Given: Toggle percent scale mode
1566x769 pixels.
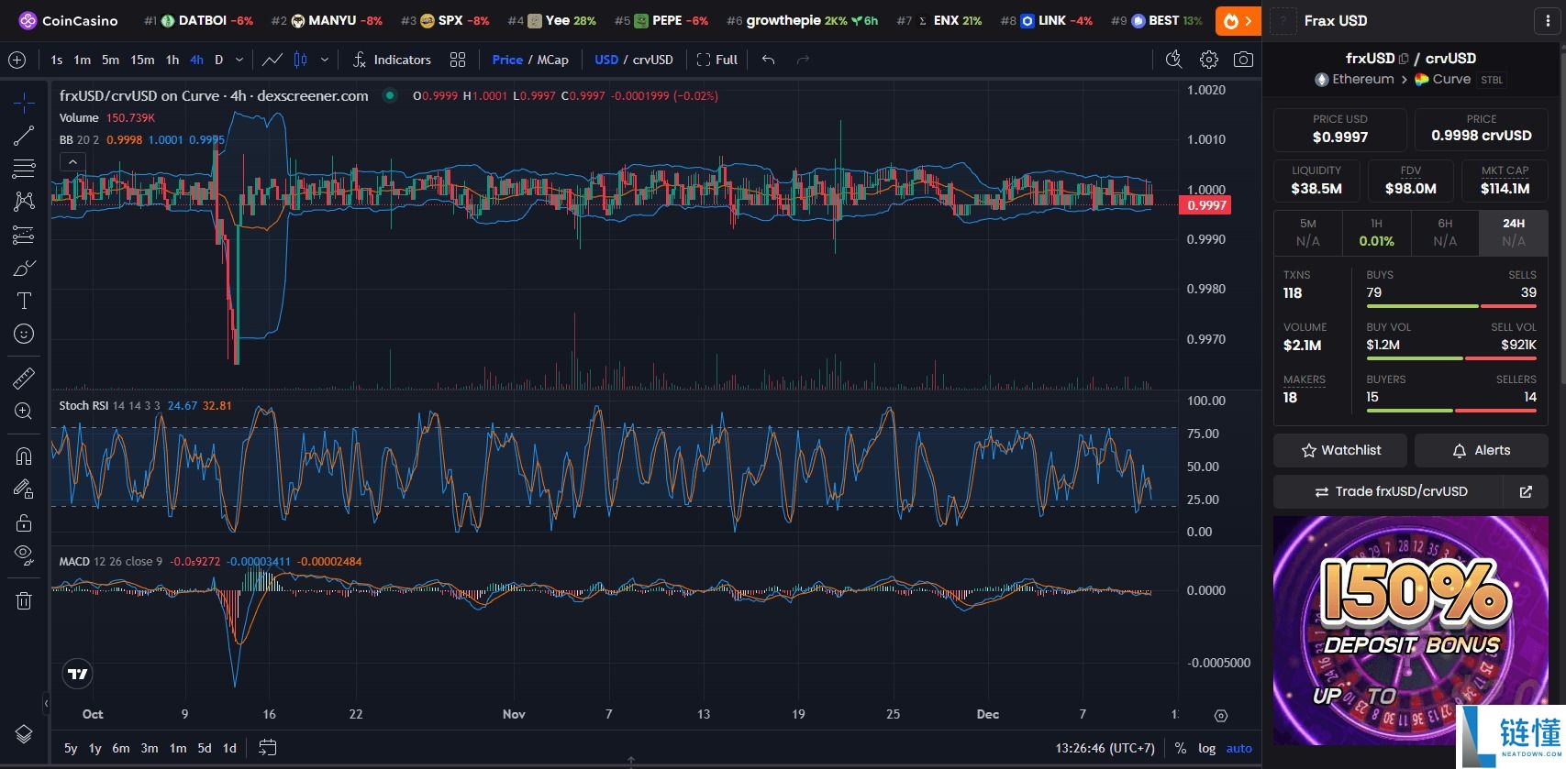Looking at the screenshot, I should [1181, 748].
